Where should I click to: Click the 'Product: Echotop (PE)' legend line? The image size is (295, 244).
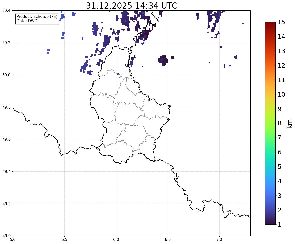tap(37, 17)
